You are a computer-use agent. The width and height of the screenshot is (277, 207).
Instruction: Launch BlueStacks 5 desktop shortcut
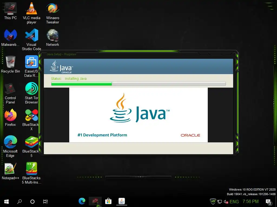click(x=31, y=147)
